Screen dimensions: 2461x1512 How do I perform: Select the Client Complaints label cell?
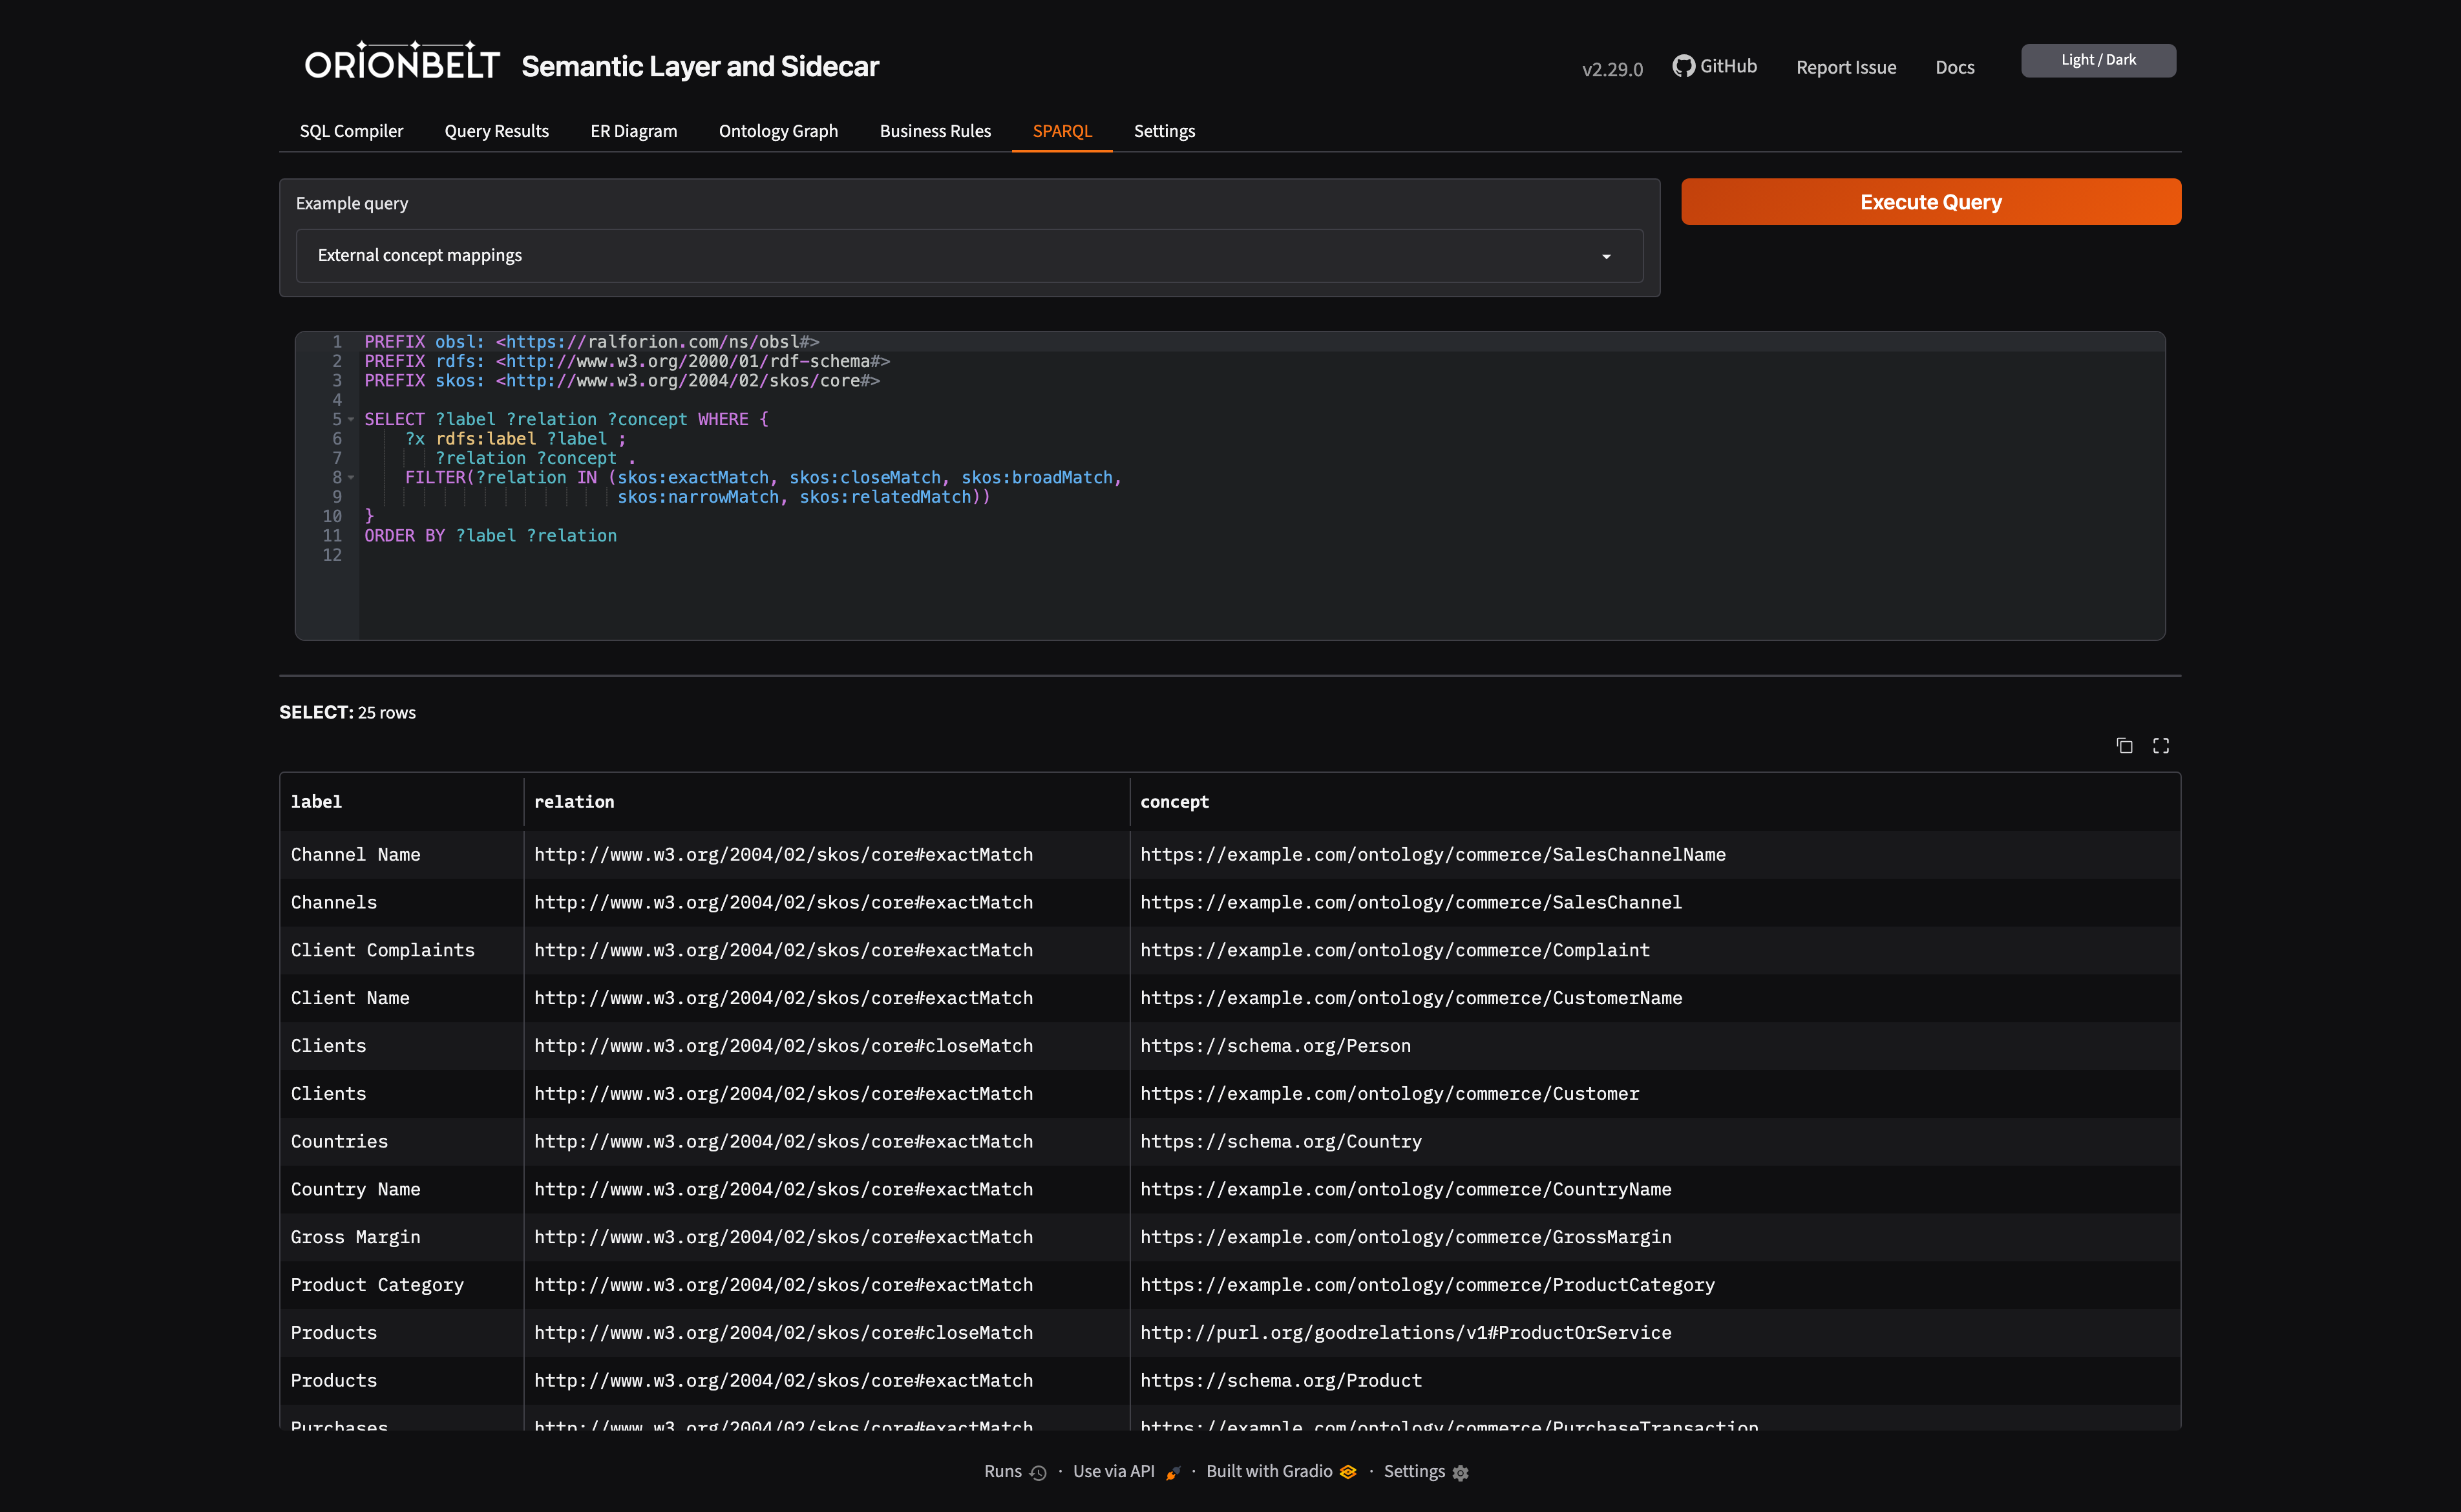(x=401, y=950)
